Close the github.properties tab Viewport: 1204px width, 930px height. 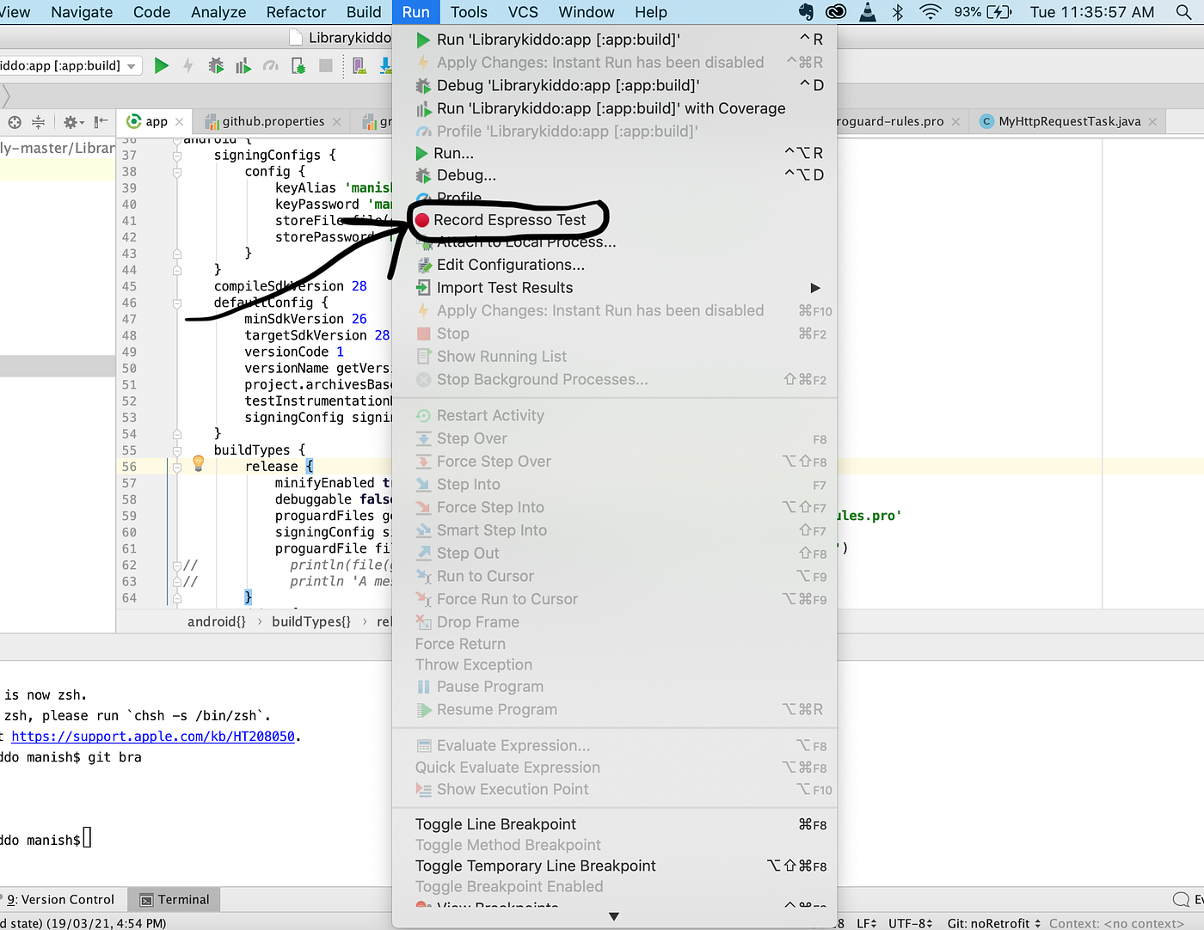click(336, 122)
